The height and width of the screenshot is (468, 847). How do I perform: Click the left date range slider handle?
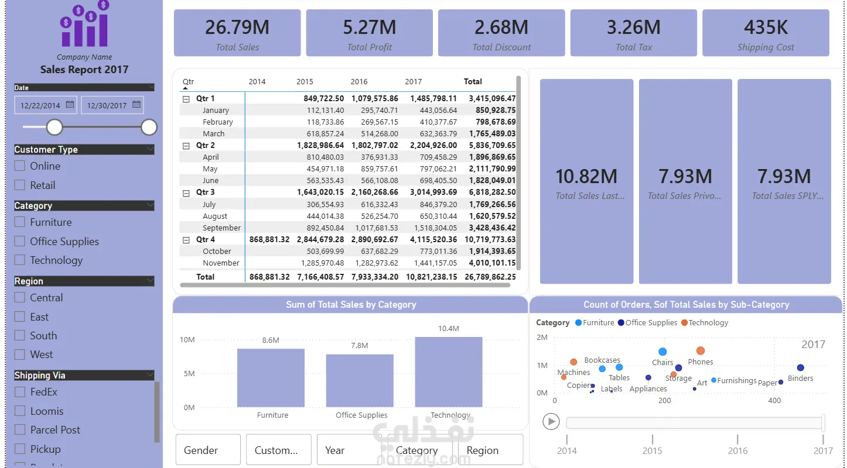pos(54,127)
